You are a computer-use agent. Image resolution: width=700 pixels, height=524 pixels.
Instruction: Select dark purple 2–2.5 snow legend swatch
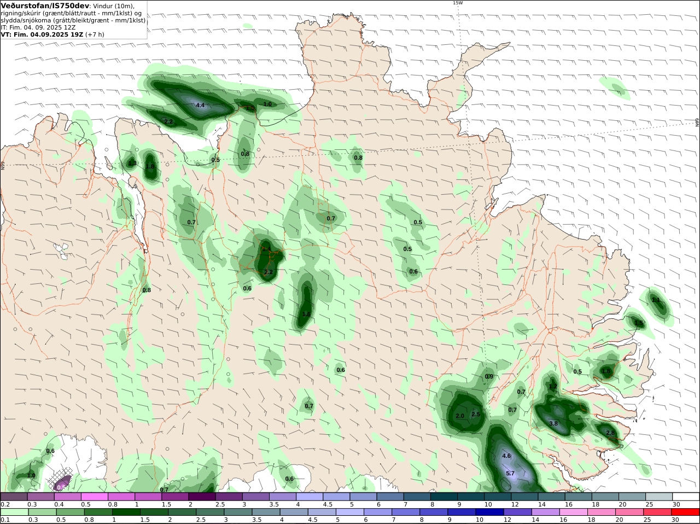[x=202, y=497]
